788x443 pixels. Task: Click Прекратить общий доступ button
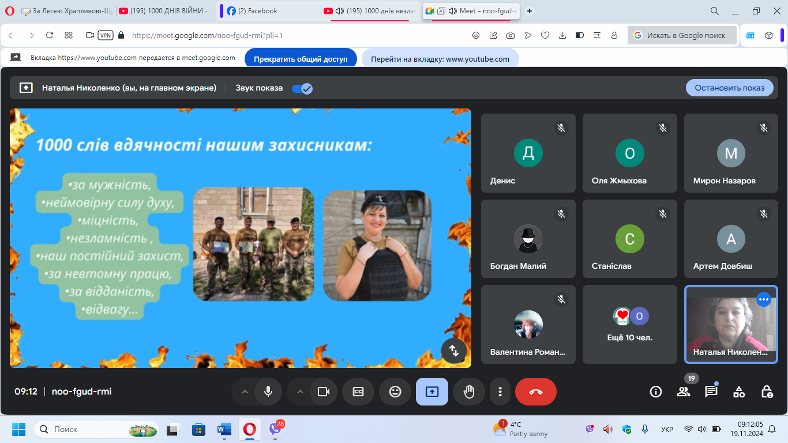click(x=301, y=59)
